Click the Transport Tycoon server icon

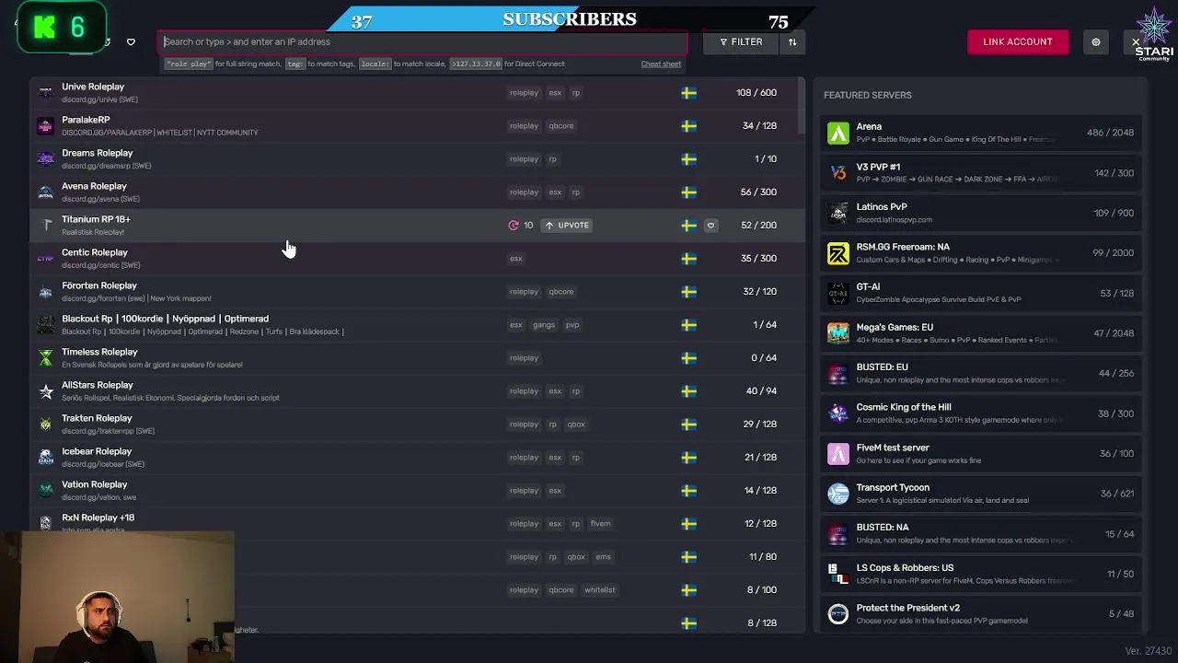point(837,494)
